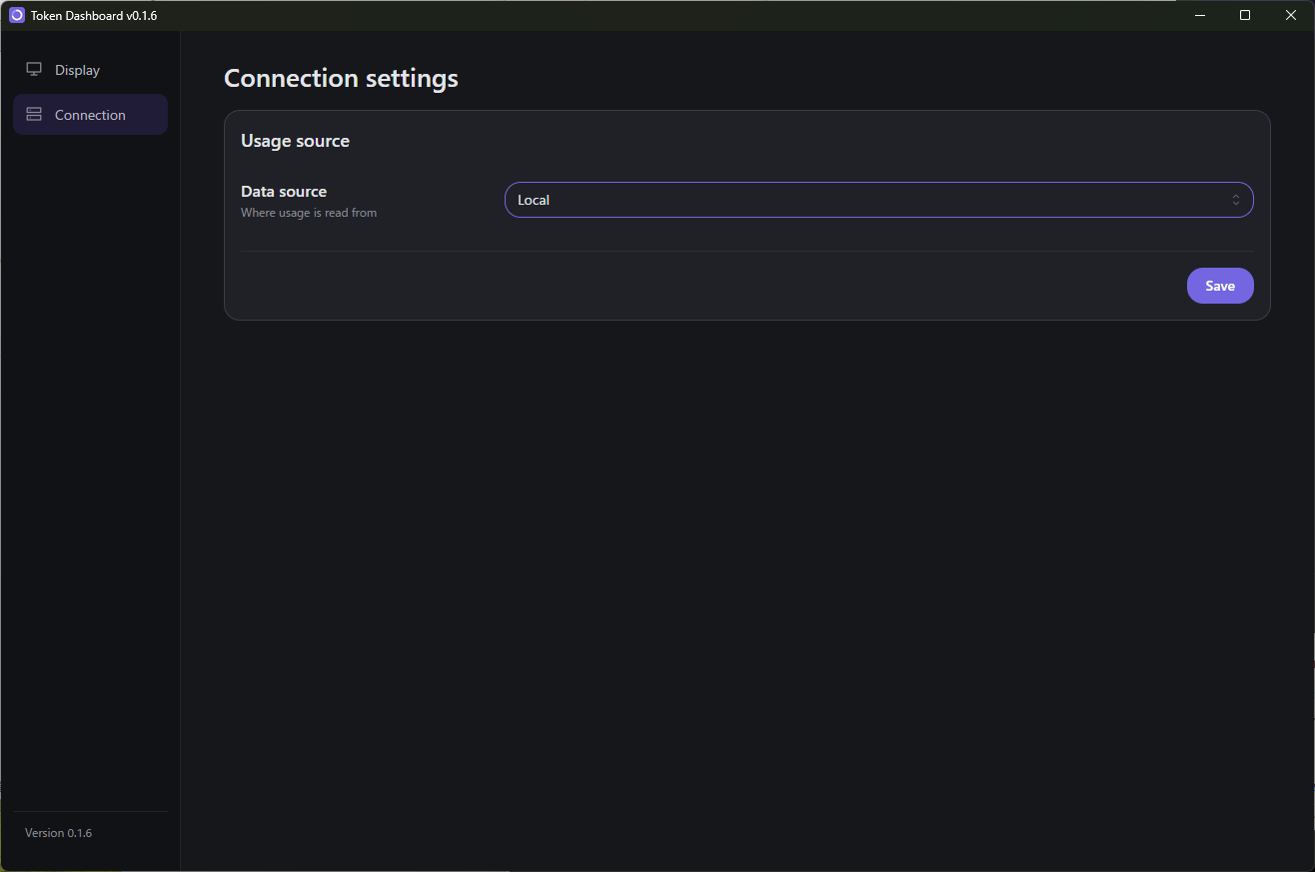Select the Local value in the combo box
Screen dimensions: 1315x872
click(534, 200)
